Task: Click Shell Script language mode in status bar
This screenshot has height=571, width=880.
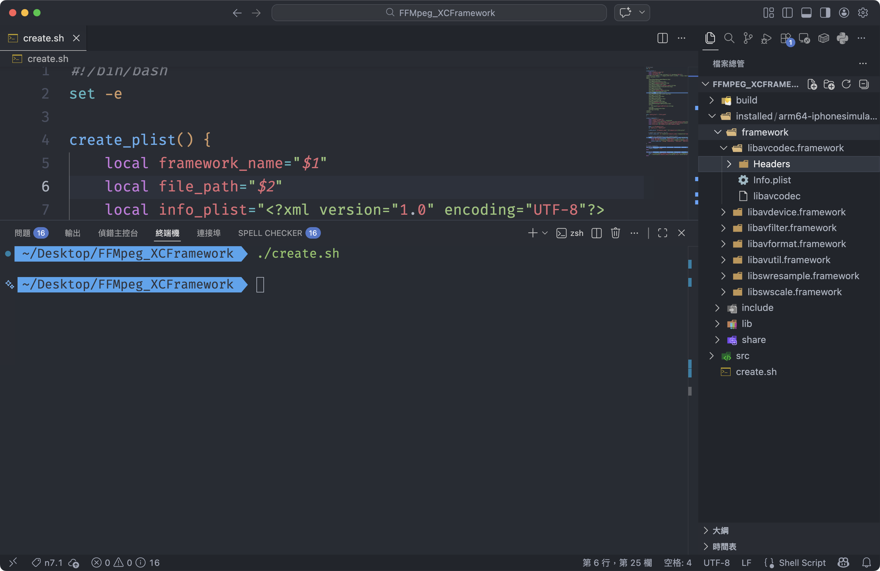Action: [x=802, y=563]
